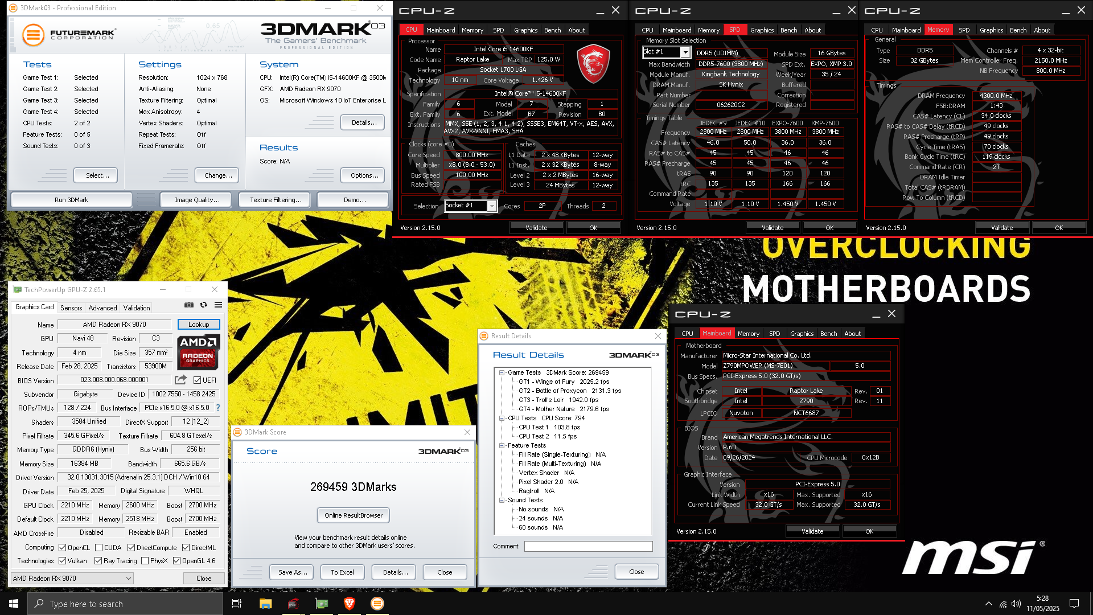The image size is (1093, 615).
Task: Click the GPU-Z graphics card taskbar icon
Action: (322, 604)
